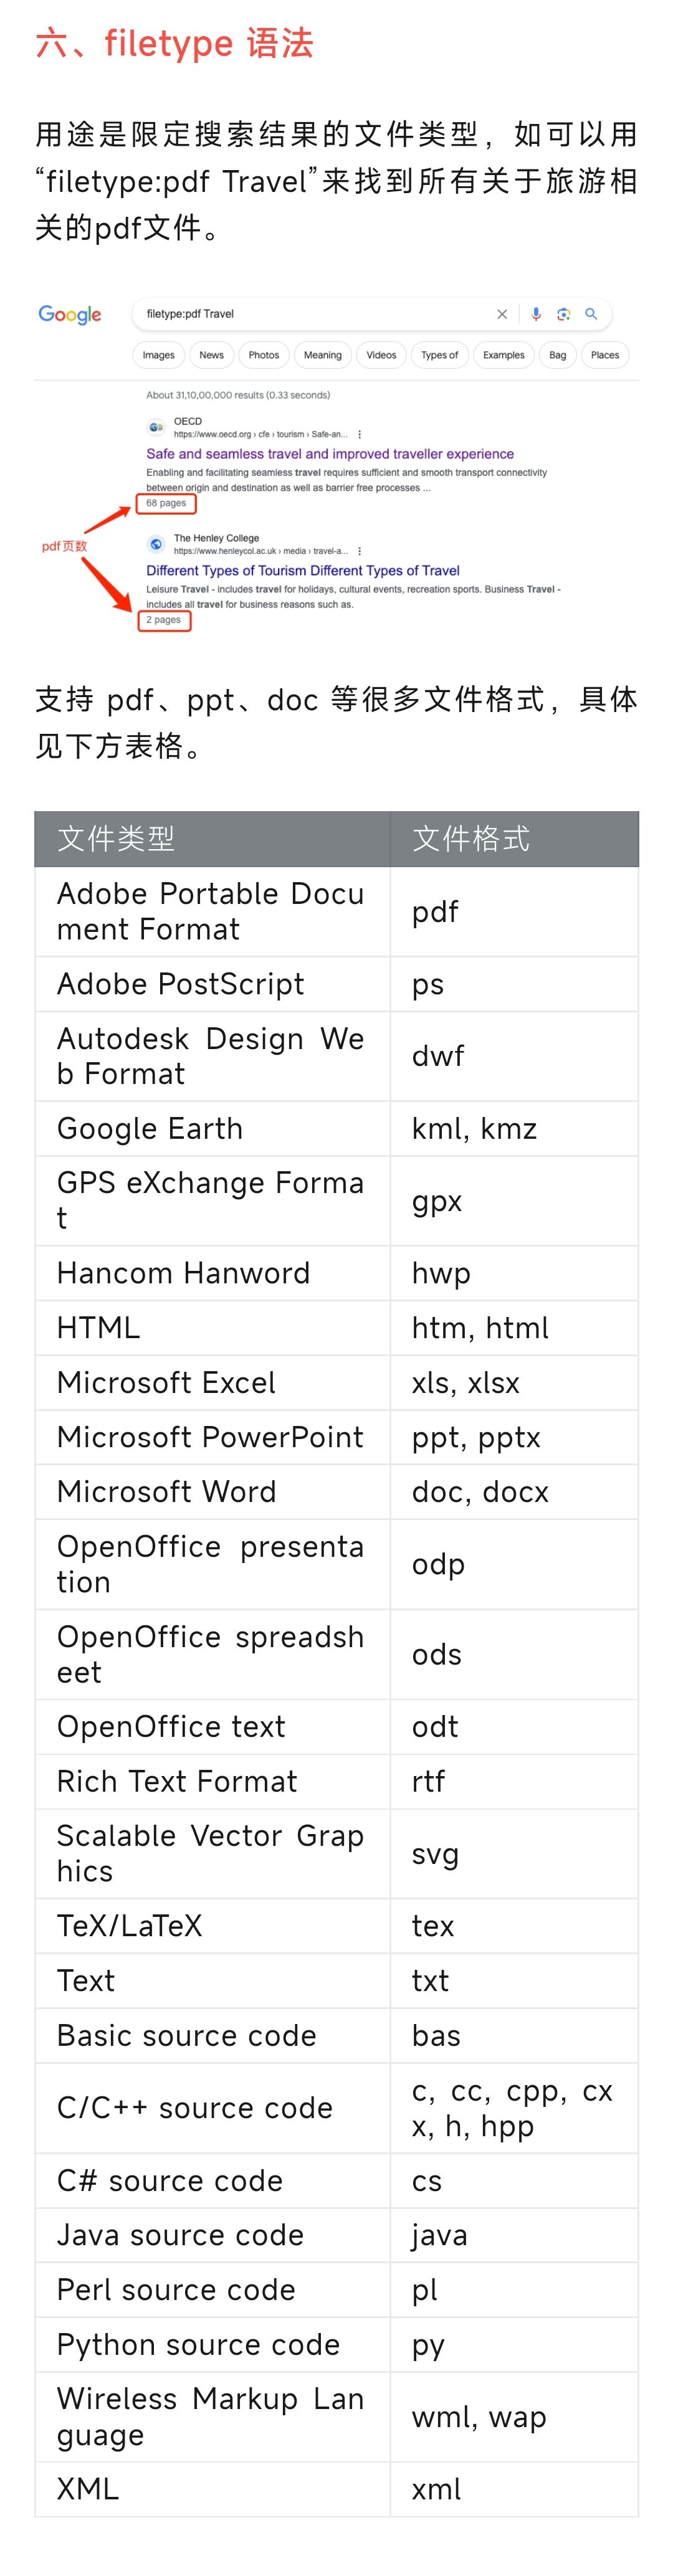
Task: Click The Henley College favicon
Action: click(156, 544)
